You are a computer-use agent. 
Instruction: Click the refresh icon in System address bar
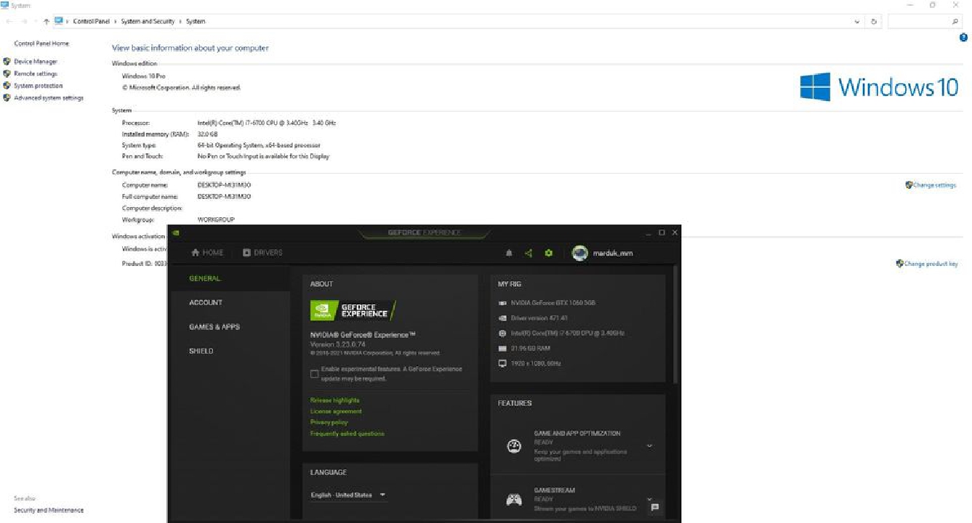[x=874, y=22]
